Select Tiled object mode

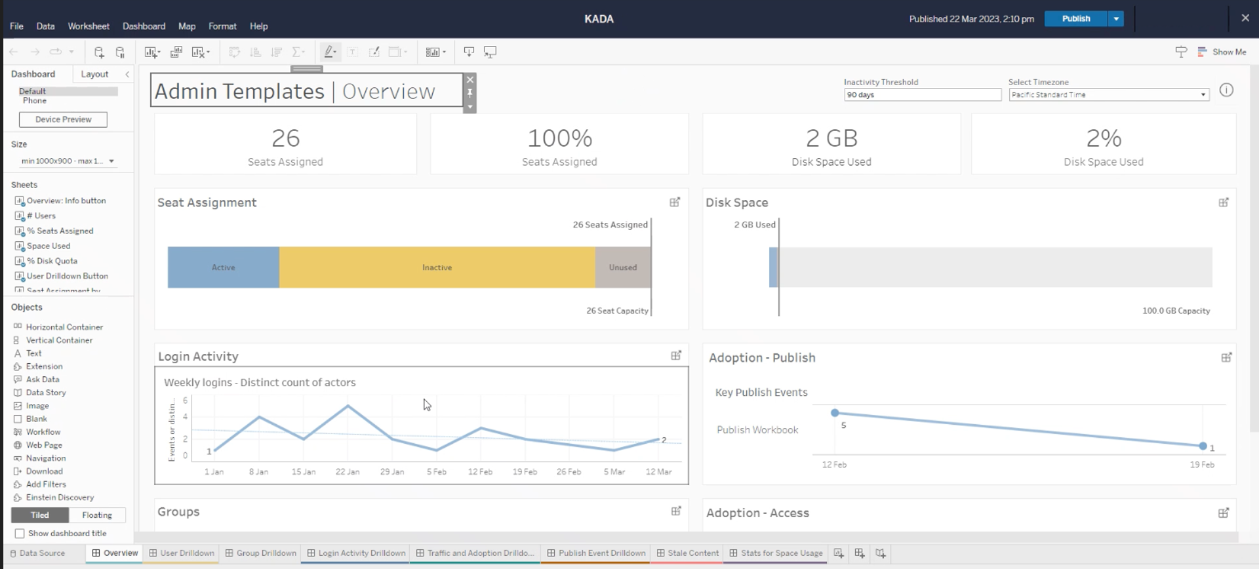coord(40,515)
